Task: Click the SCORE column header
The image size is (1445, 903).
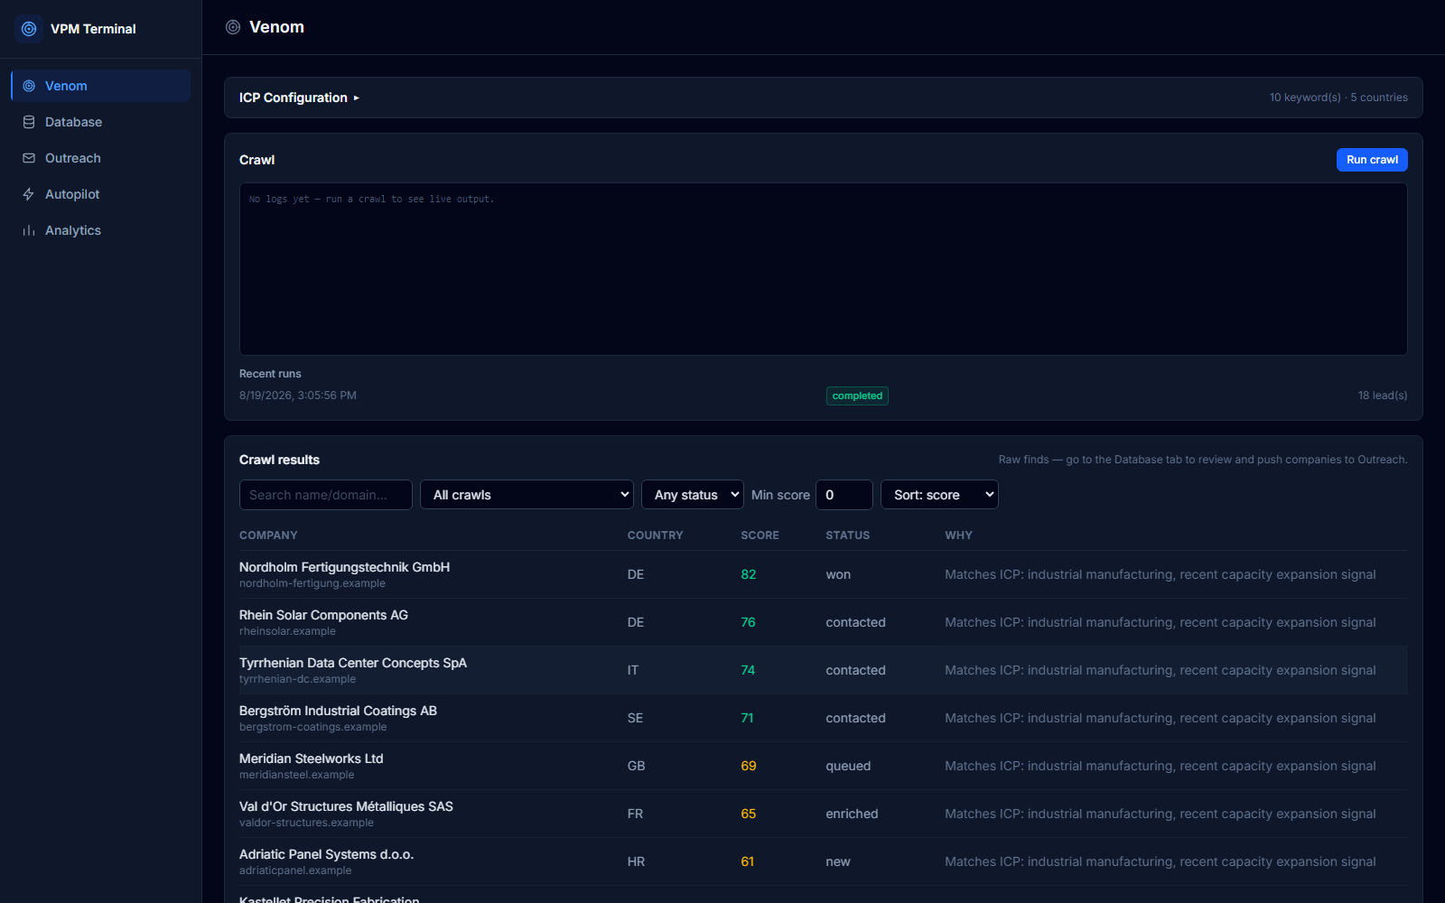Action: (x=760, y=535)
